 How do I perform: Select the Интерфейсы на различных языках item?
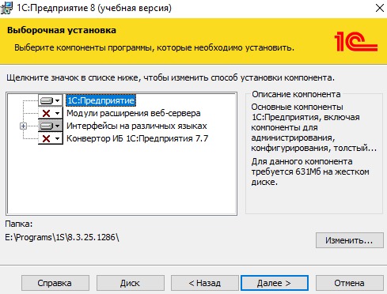click(137, 126)
